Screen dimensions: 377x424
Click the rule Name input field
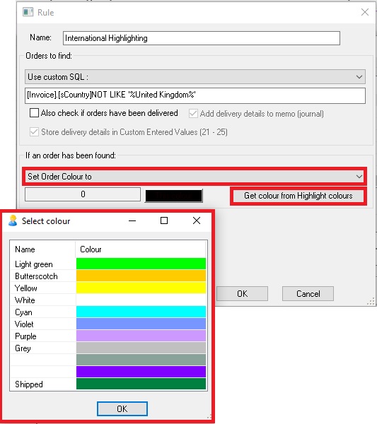coord(202,38)
